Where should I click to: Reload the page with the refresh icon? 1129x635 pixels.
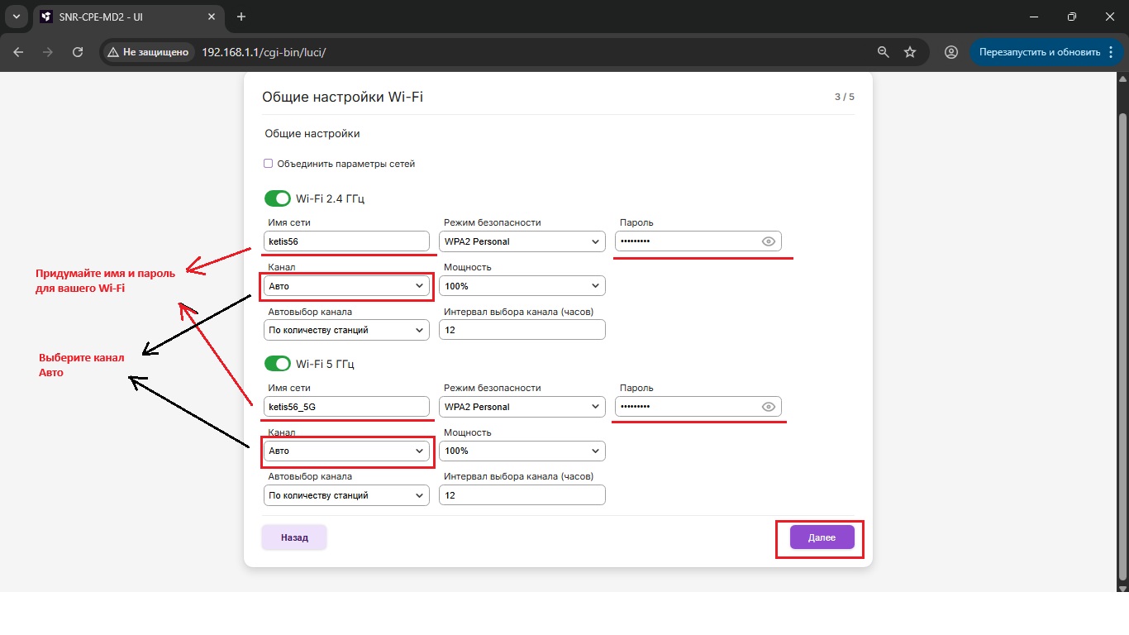click(78, 52)
